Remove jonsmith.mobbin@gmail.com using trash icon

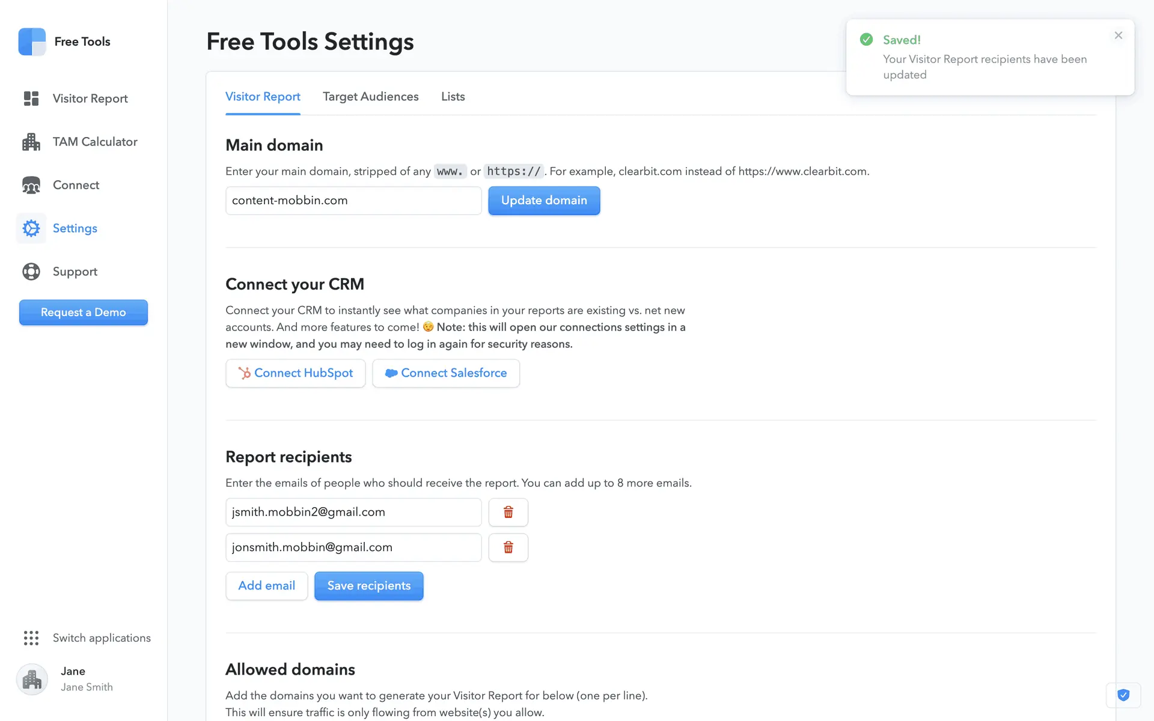pos(508,547)
